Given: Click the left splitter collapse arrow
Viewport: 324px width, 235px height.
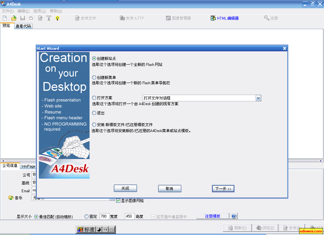Looking at the screenshot, I should pyautogui.click(x=3, y=161).
